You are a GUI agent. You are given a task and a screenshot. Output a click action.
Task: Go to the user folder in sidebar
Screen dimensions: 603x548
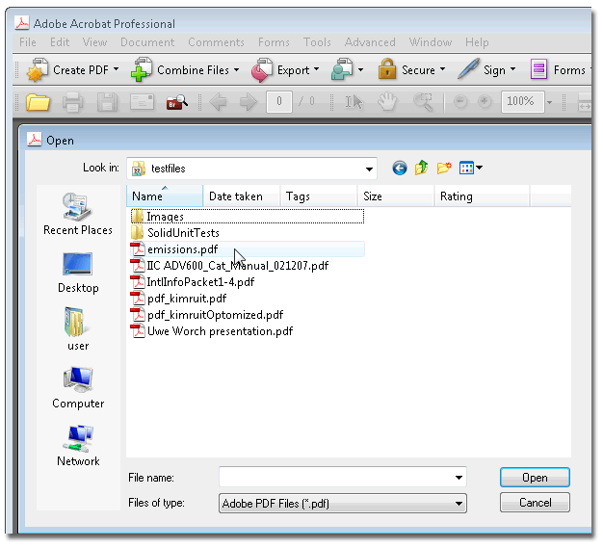tap(78, 329)
